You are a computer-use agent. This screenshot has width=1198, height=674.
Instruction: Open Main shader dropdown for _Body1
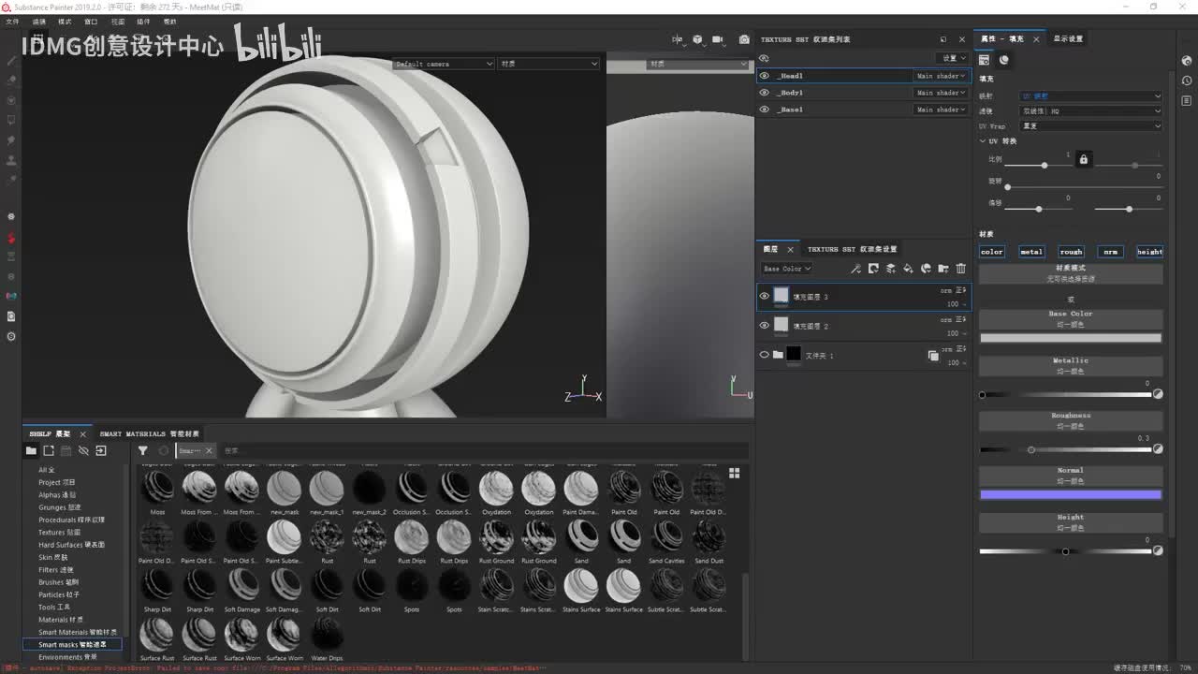(x=941, y=93)
